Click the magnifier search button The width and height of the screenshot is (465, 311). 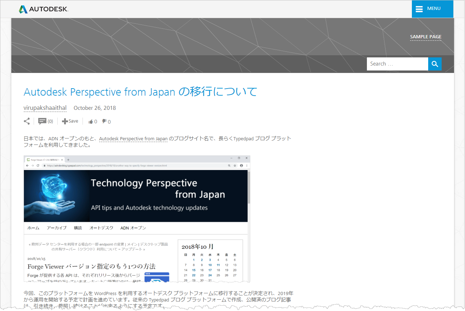[435, 64]
